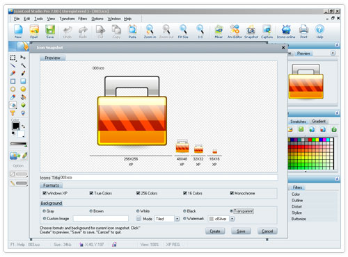Select the Fit Size zoom icon
The width and height of the screenshot is (348, 257).
point(183,30)
